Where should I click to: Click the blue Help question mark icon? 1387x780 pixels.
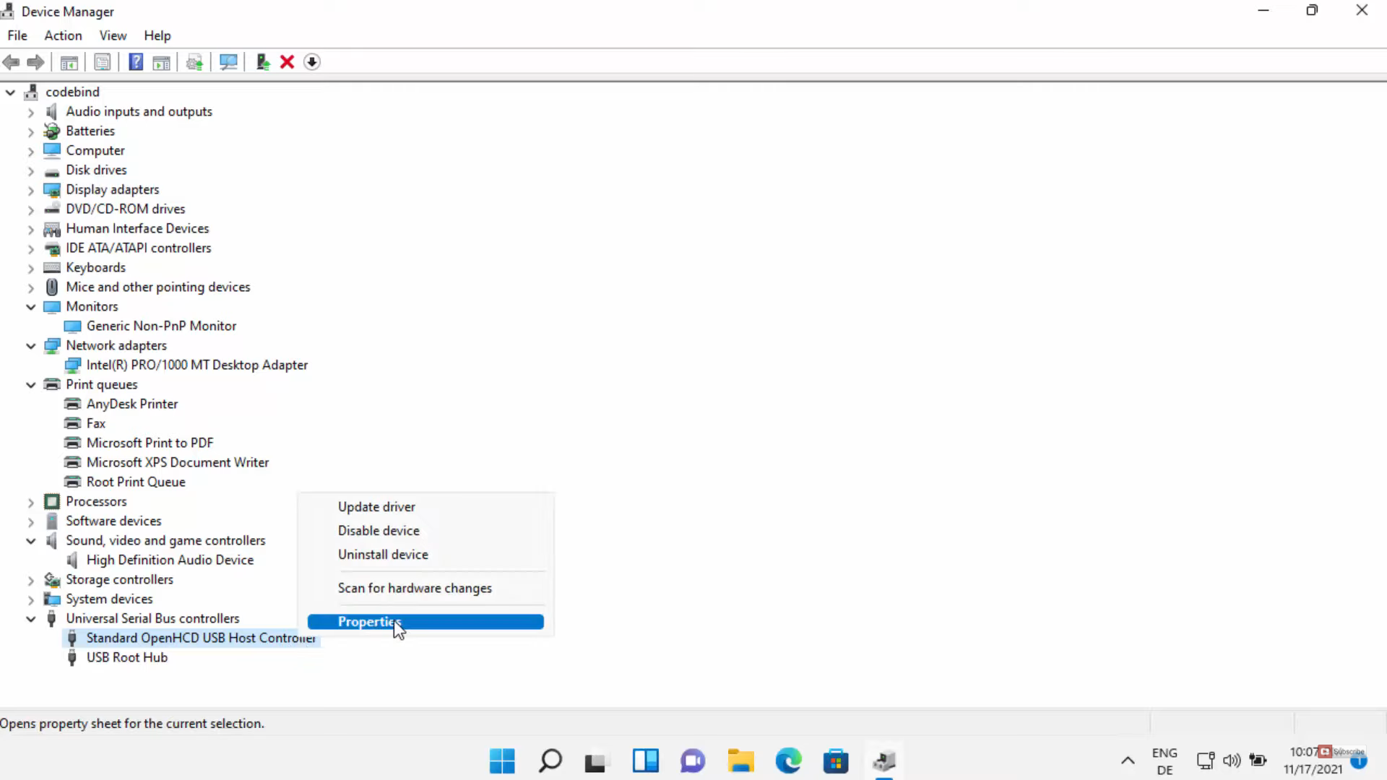pyautogui.click(x=136, y=62)
